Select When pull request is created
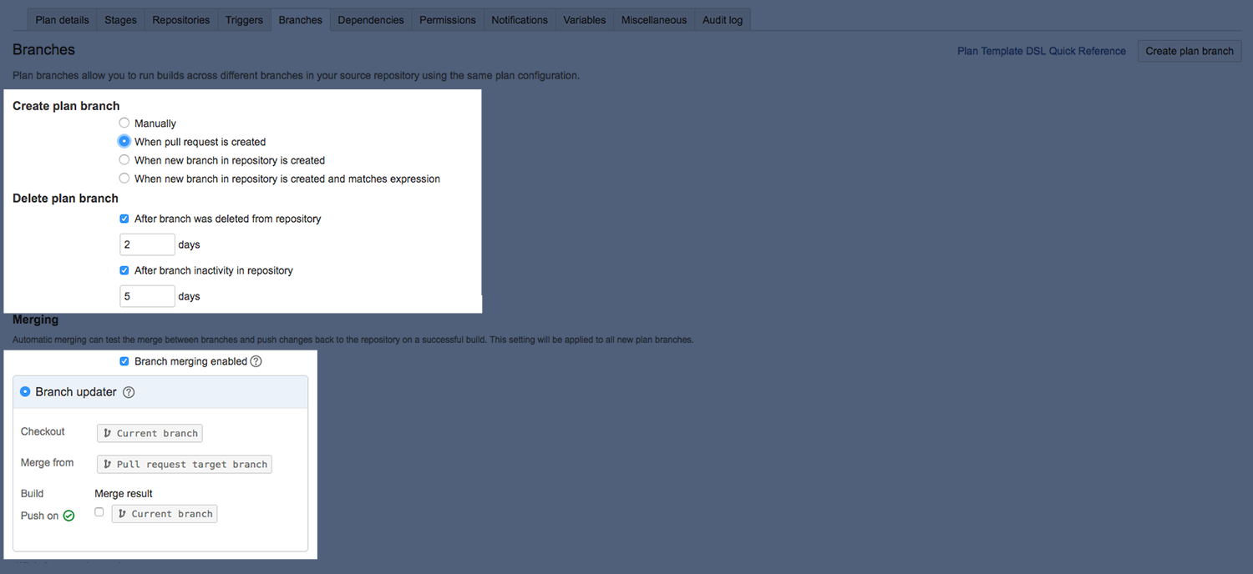The height and width of the screenshot is (574, 1253). [124, 142]
